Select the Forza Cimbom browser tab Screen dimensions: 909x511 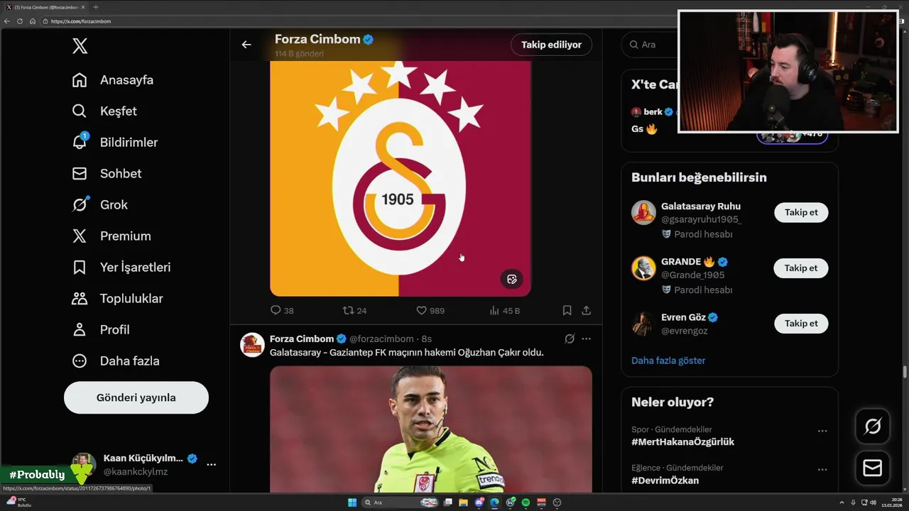click(45, 7)
